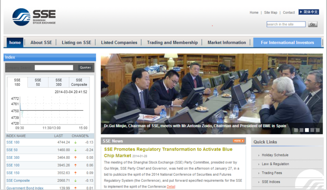Image resolution: width=327 pixels, height=190 pixels.
Task: Open SSE 380 index link in table
Action: [x=13, y=157]
